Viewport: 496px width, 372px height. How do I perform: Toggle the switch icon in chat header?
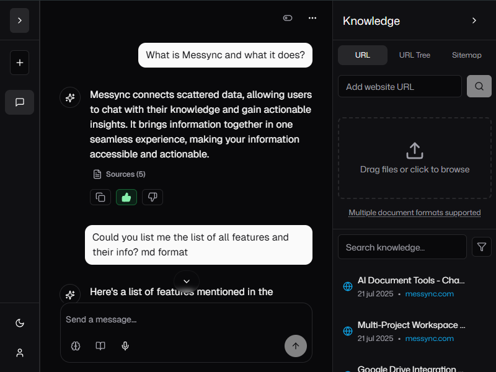[x=288, y=18]
